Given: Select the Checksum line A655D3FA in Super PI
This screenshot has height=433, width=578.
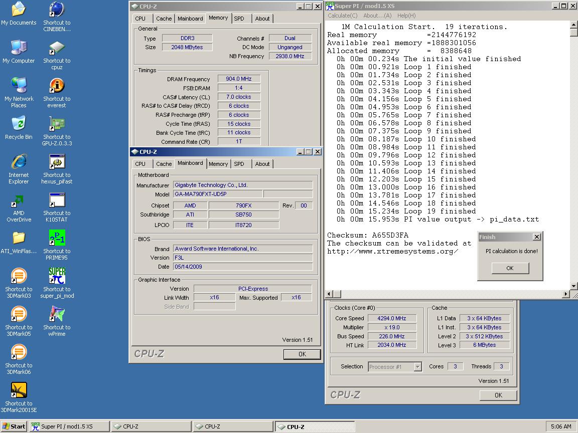Looking at the screenshot, I should click(368, 235).
